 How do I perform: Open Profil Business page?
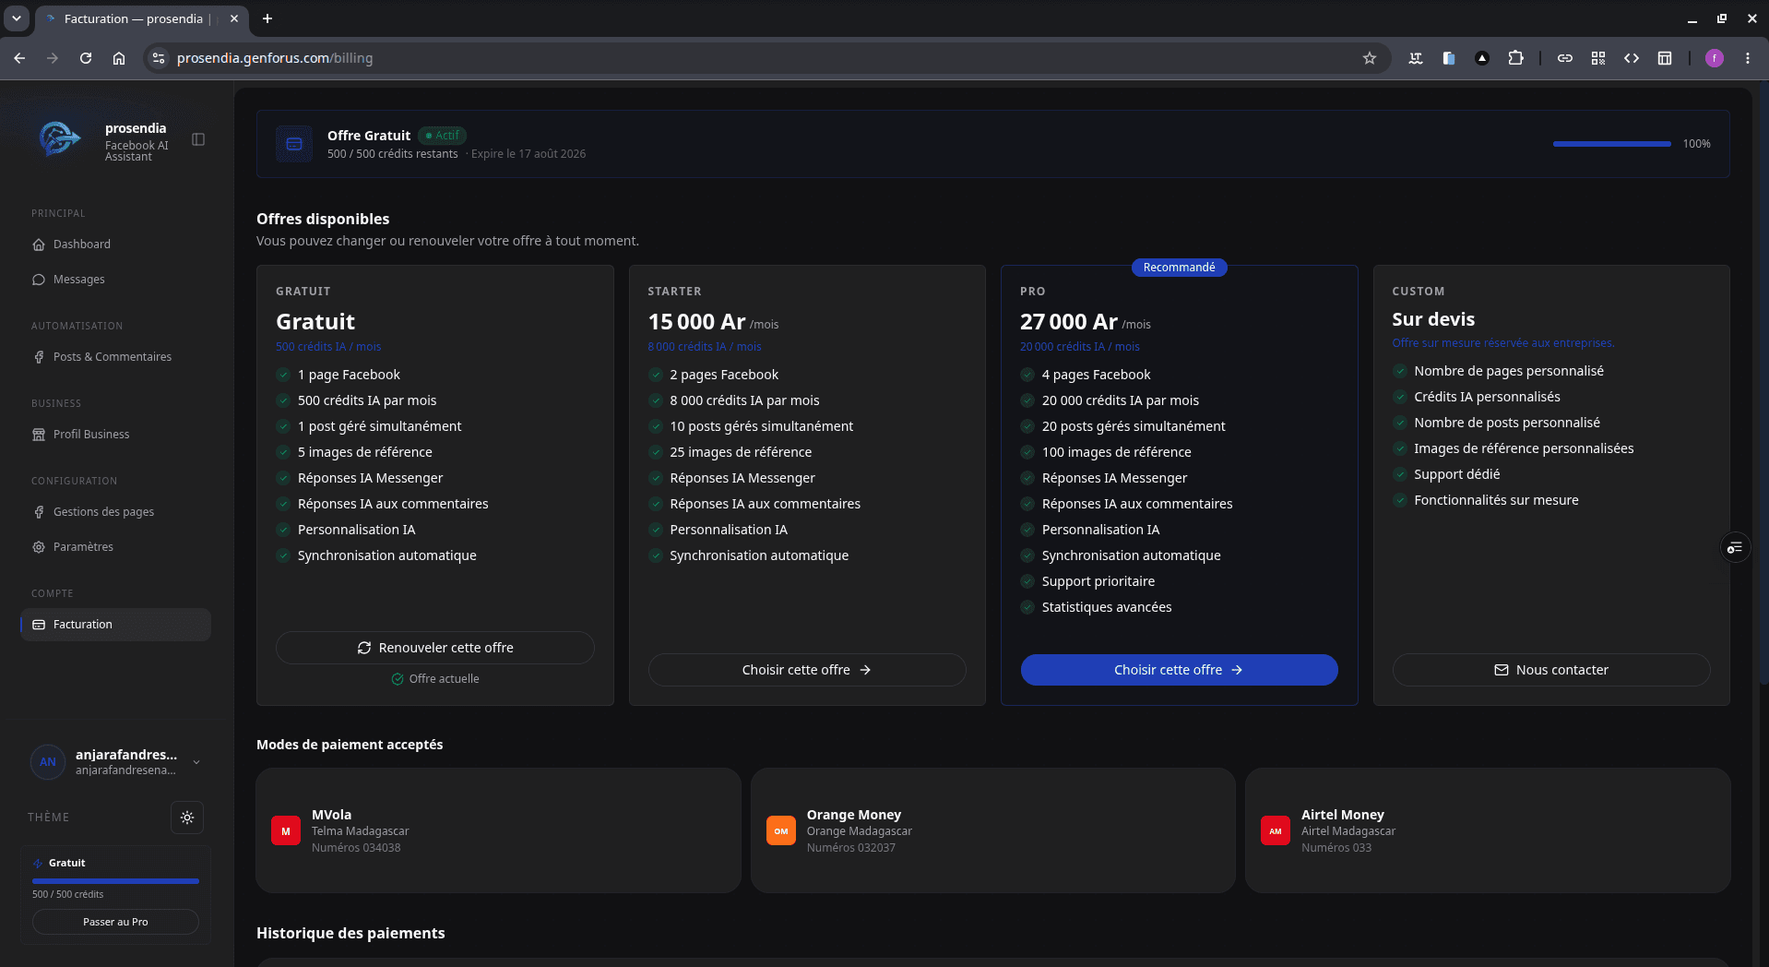[115, 435]
